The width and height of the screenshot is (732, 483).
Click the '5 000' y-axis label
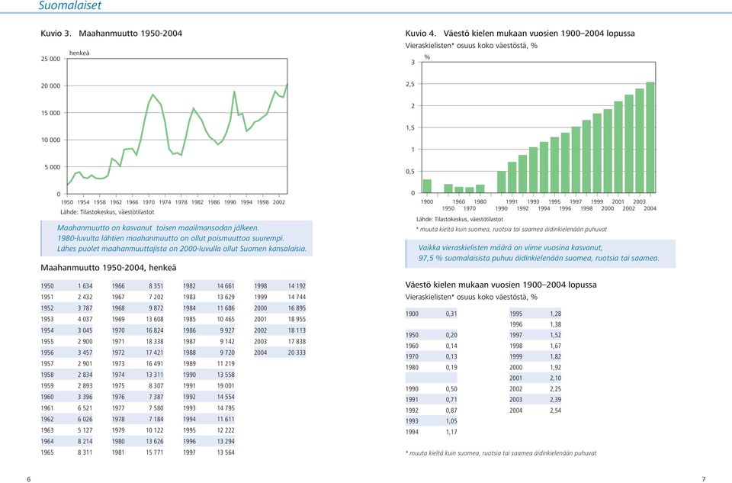tap(53, 167)
